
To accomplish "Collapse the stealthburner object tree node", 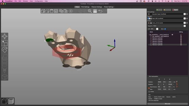I will [149, 35].
